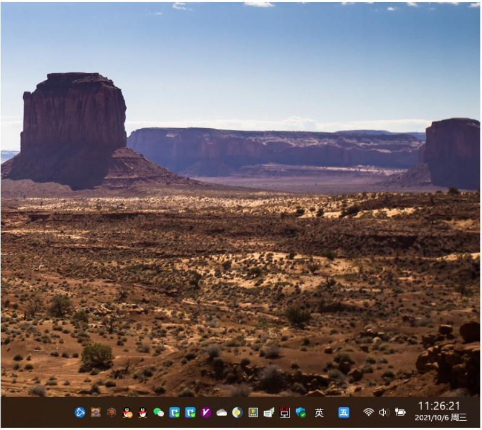Click the brown spiral gear tray icon
Image resolution: width=482 pixels, height=430 pixels.
point(111,412)
